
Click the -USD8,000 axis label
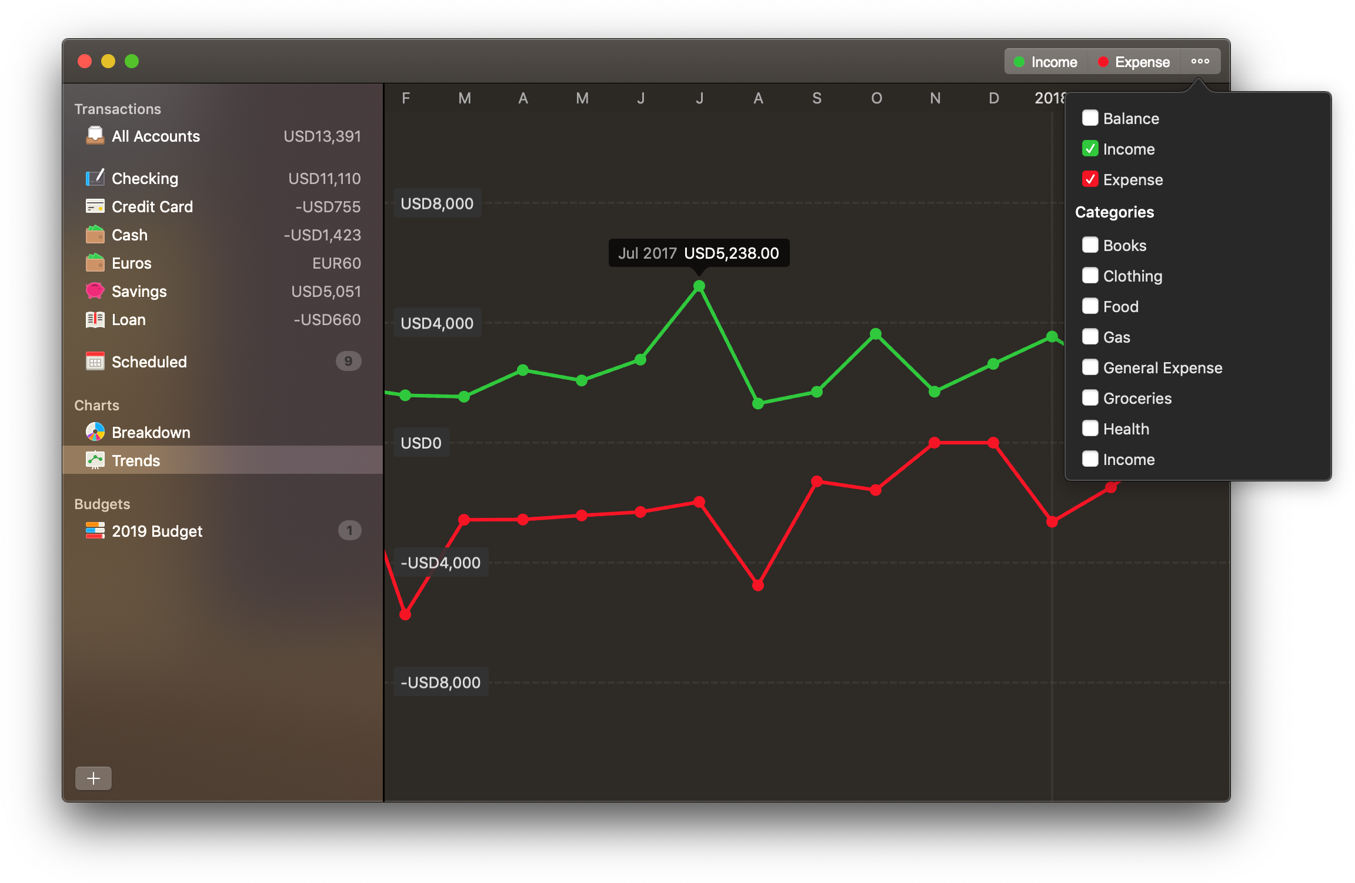pos(440,682)
